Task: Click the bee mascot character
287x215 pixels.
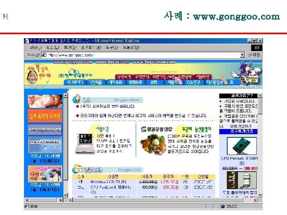Action: pos(246,74)
